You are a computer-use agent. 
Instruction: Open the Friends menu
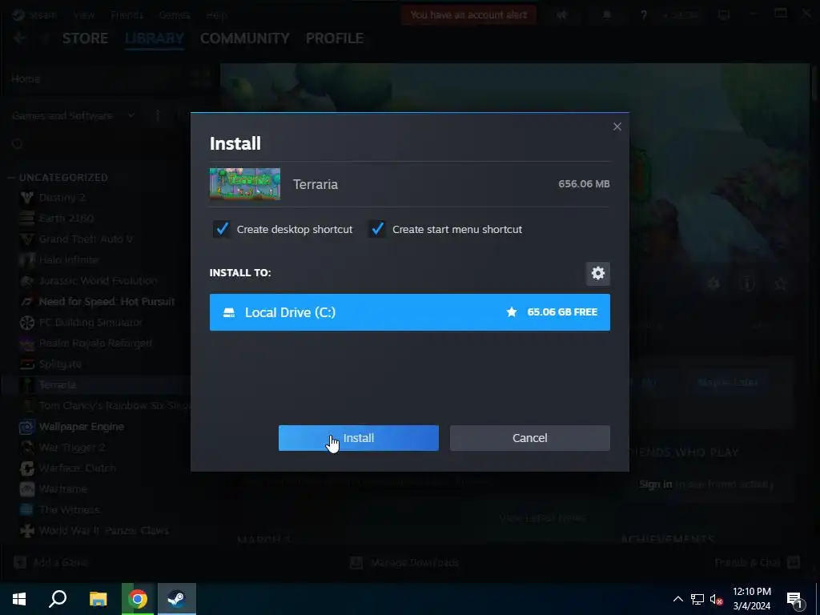coord(127,14)
